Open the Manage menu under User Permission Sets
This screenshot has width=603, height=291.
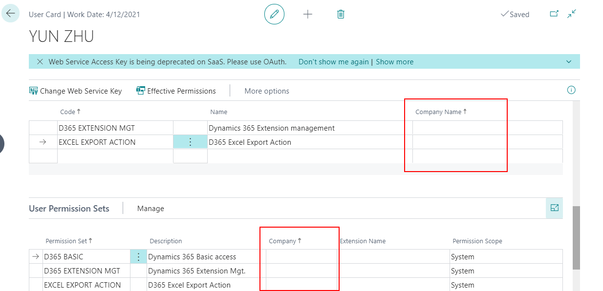tap(151, 208)
